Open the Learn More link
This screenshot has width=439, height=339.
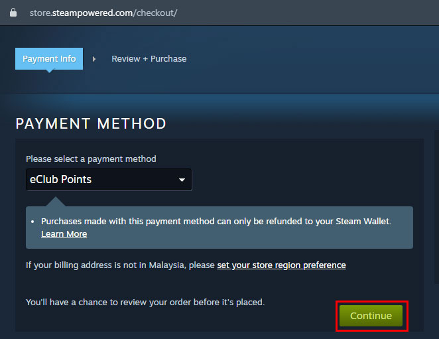[x=64, y=234]
